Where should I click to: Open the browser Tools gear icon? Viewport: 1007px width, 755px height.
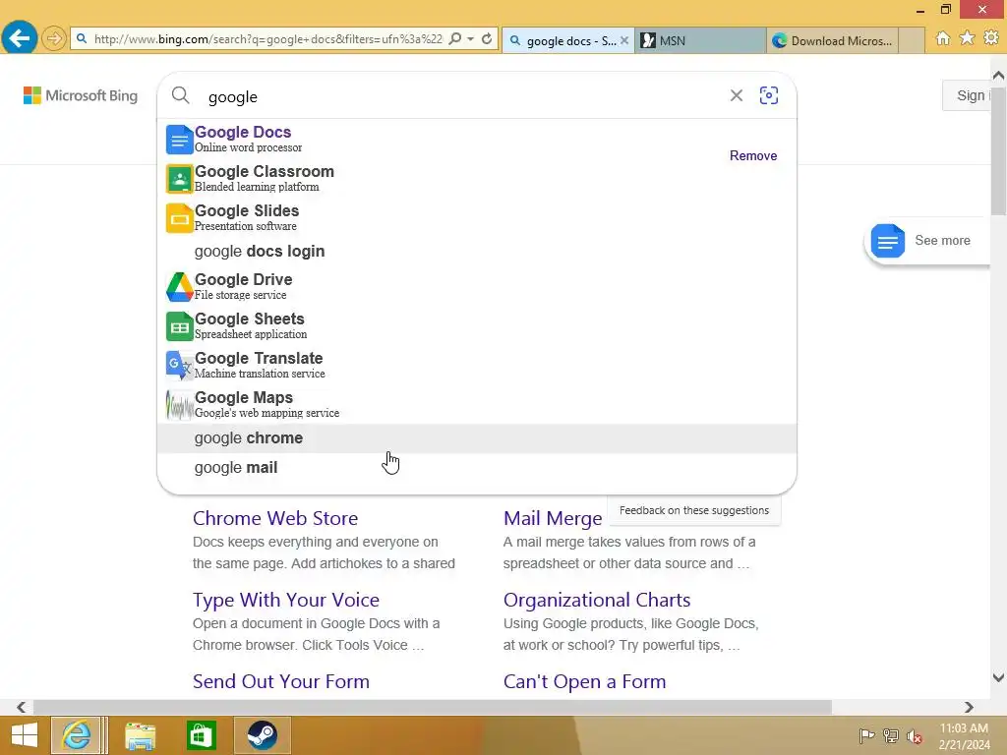point(991,38)
